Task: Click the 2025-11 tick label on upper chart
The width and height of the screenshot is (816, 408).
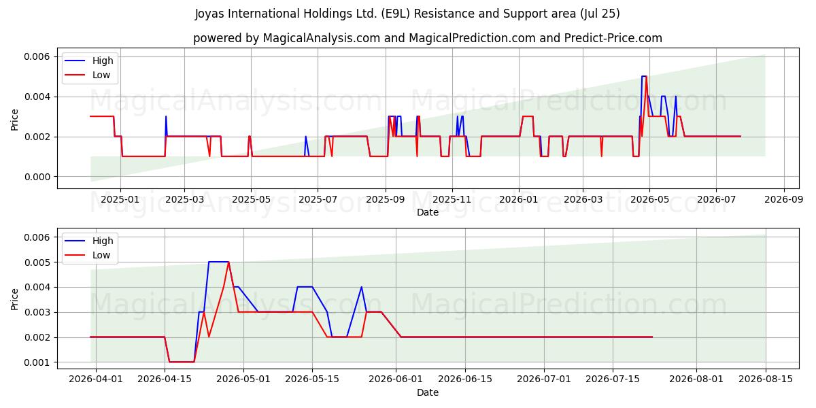Action: pyautogui.click(x=452, y=200)
